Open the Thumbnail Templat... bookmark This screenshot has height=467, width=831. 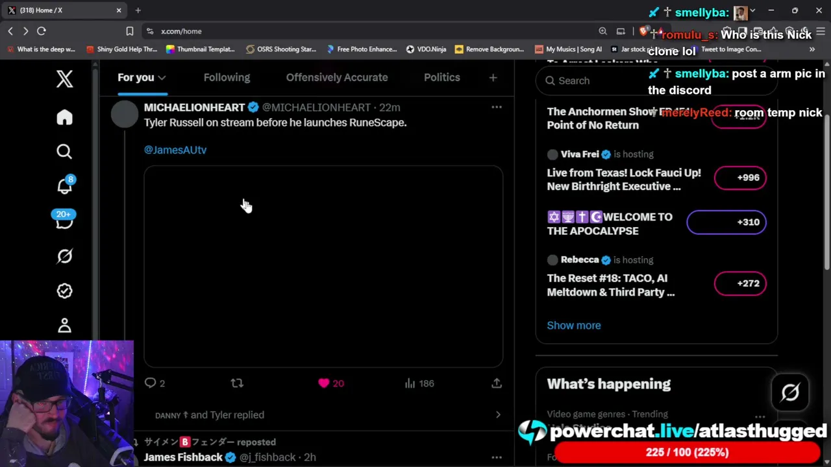pos(201,49)
